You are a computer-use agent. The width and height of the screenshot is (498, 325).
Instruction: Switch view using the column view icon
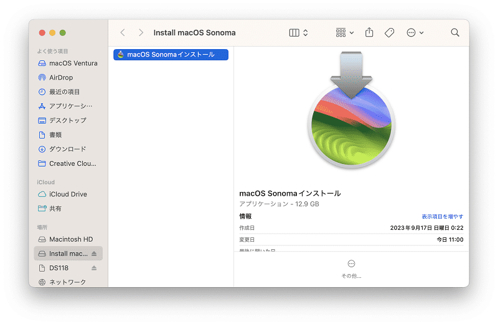(294, 33)
